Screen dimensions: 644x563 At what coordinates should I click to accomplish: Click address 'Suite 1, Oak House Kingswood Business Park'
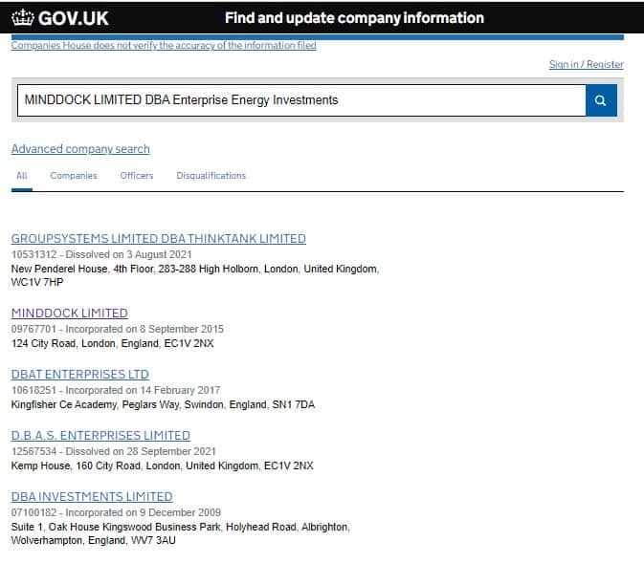pyautogui.click(x=116, y=527)
